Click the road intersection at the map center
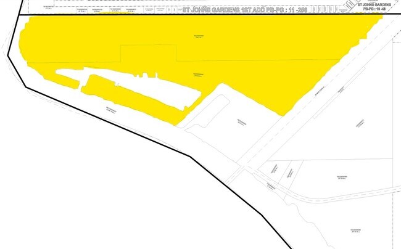 239,169
